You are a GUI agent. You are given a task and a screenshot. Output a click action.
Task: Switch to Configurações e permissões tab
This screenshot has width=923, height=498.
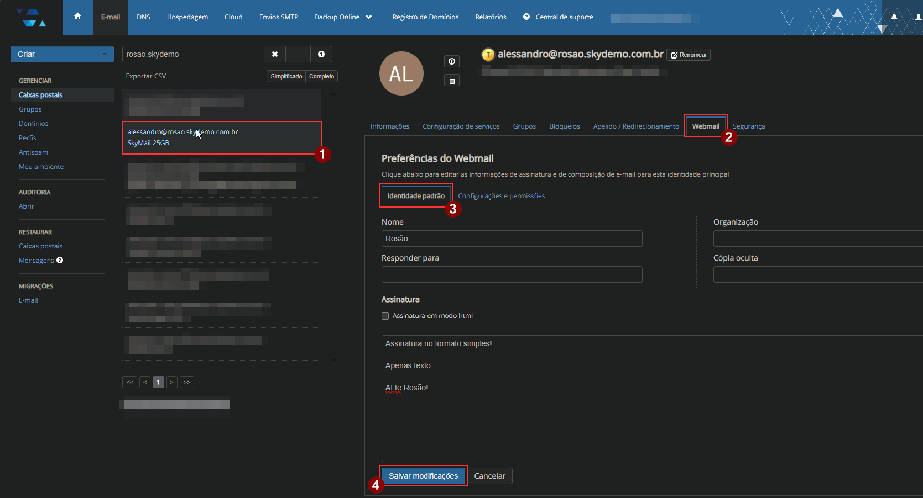[x=501, y=196]
